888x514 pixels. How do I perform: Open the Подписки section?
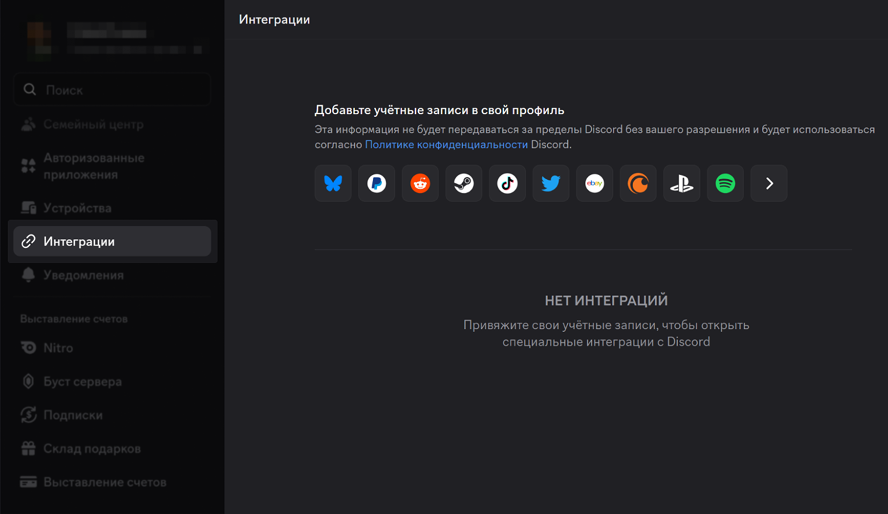(x=112, y=415)
